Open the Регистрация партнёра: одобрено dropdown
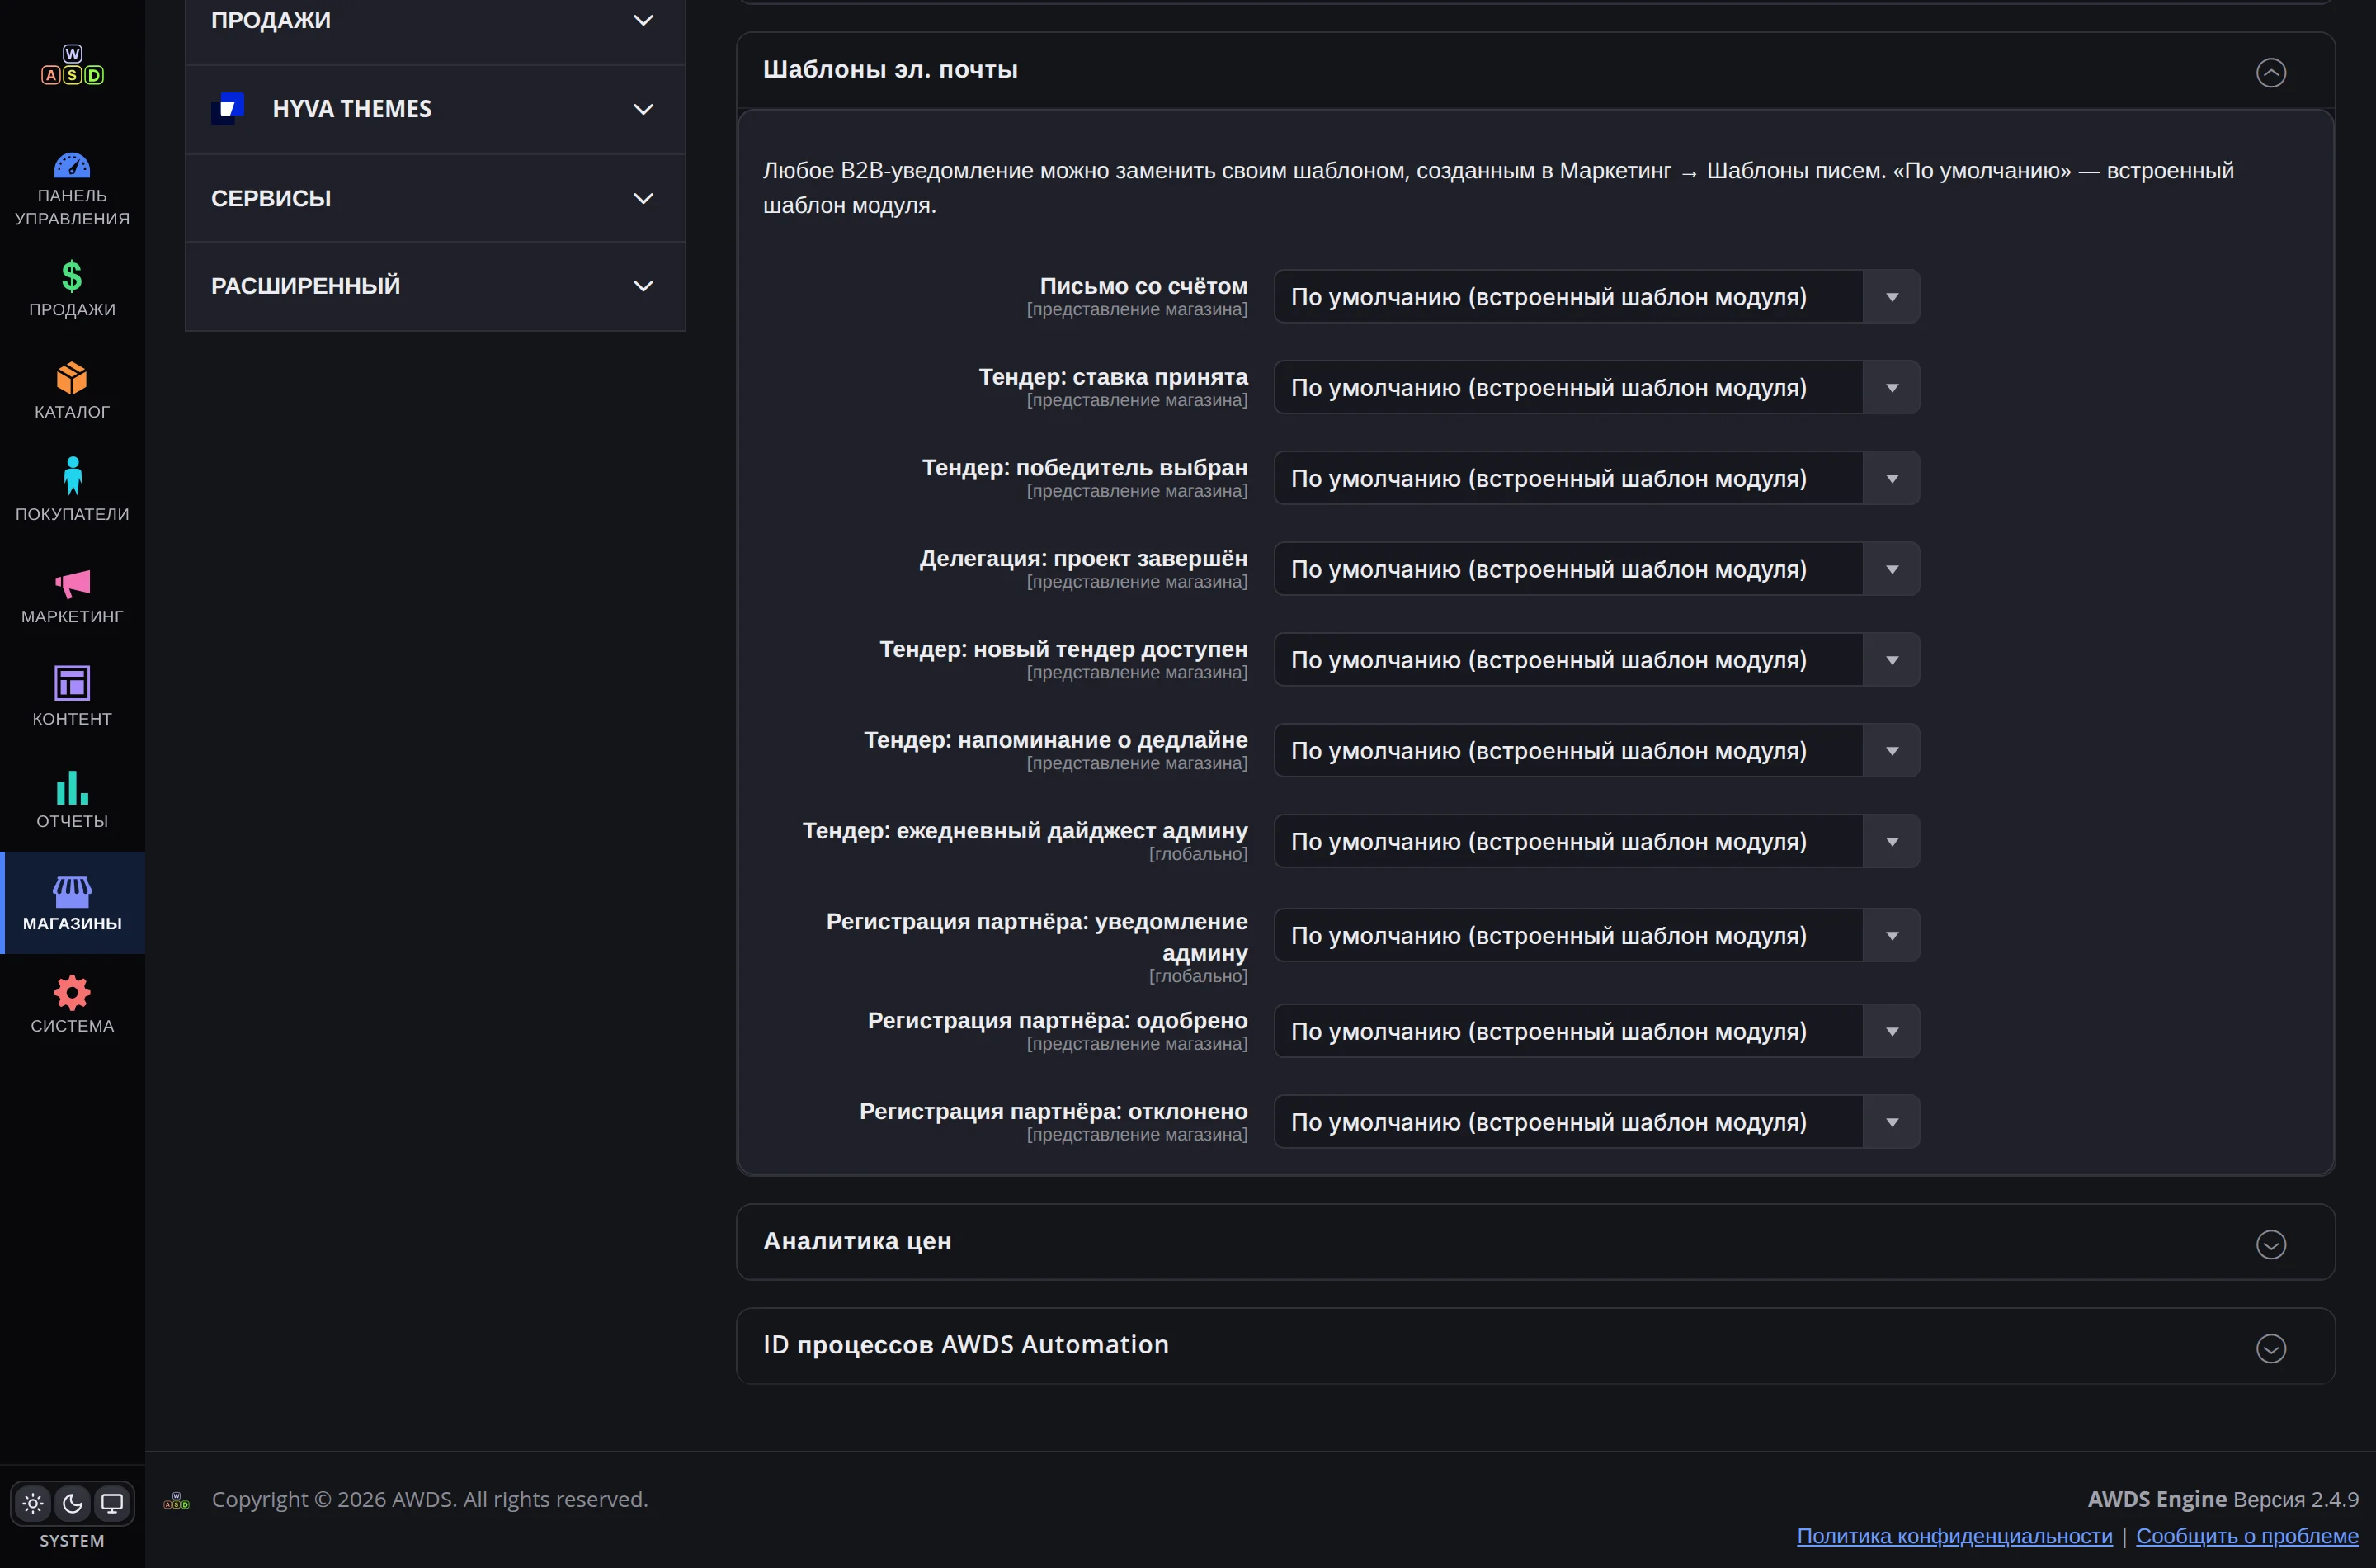Viewport: 2376px width, 1568px height. click(1596, 1032)
